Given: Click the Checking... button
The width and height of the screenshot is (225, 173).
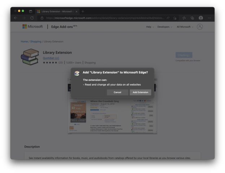Looking at the screenshot, I should tap(184, 55).
